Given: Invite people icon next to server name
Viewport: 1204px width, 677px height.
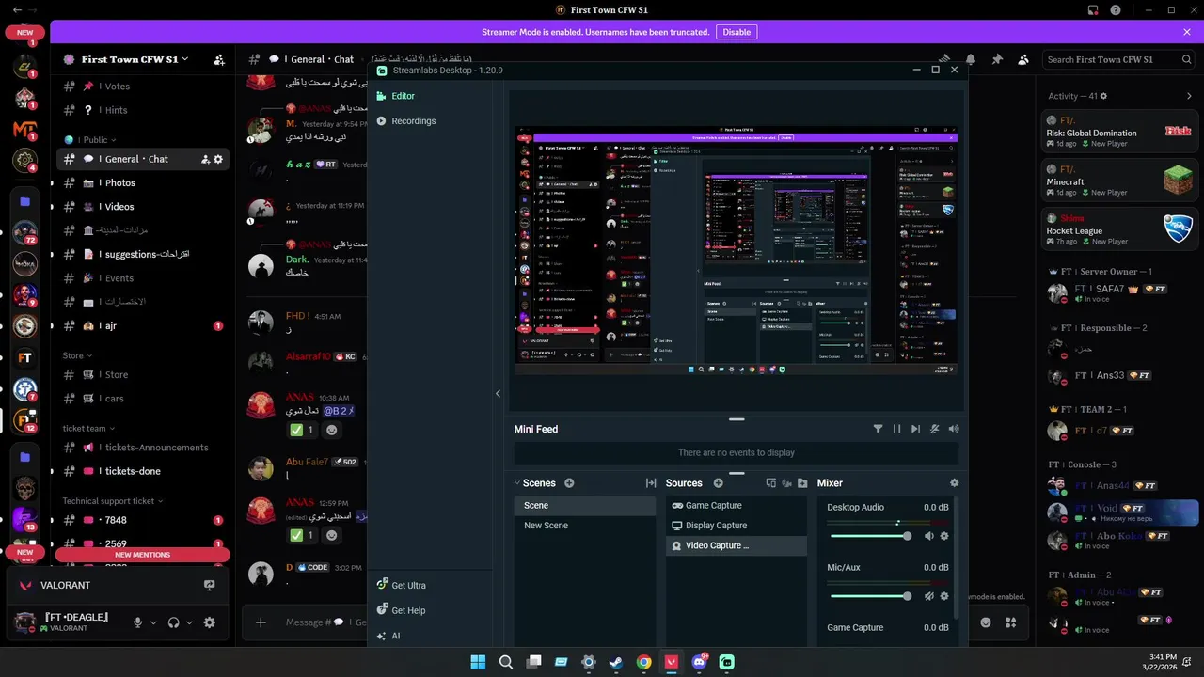Looking at the screenshot, I should coord(218,59).
